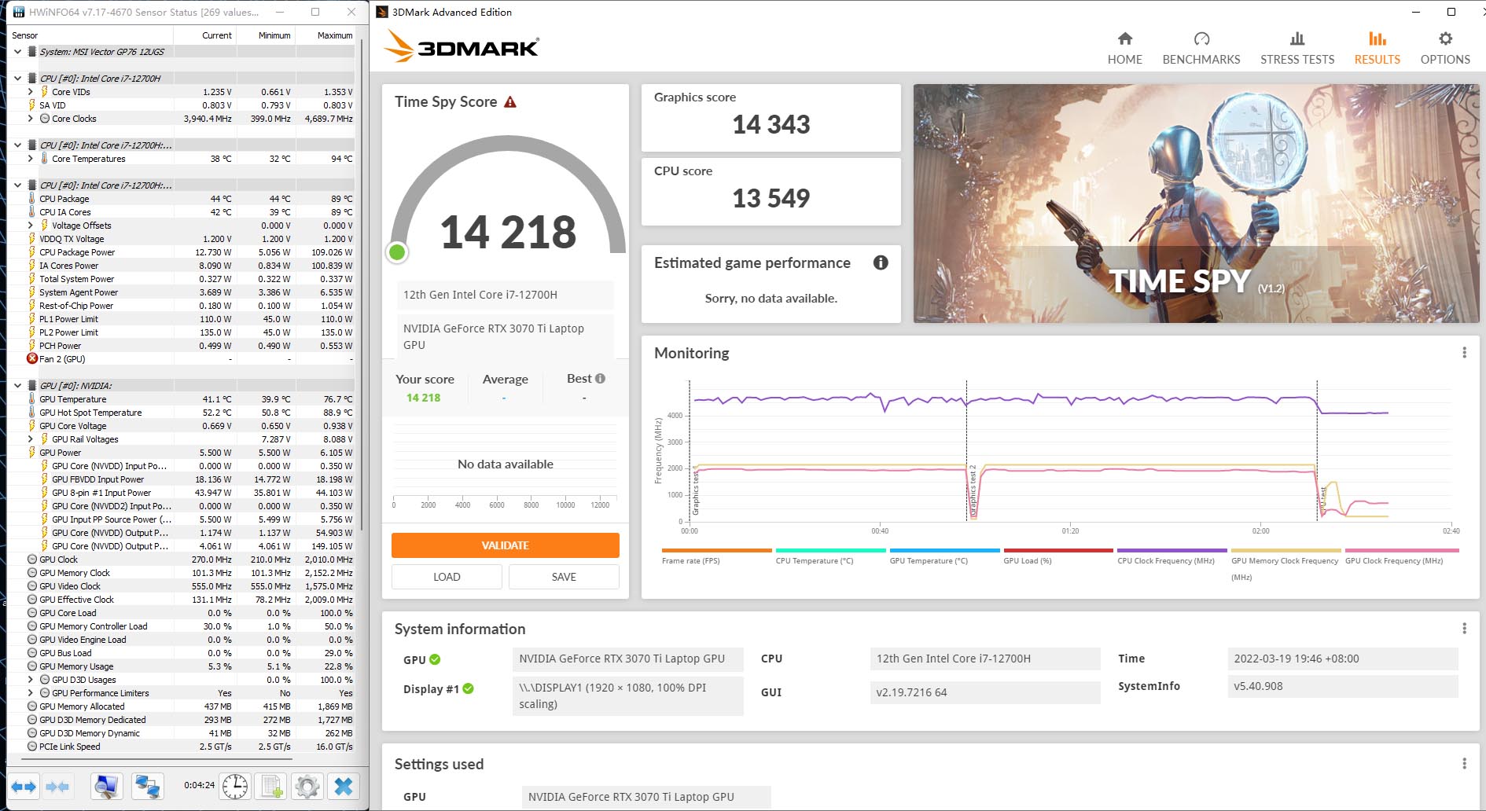Viewport: 1486px width, 811px height.
Task: Click the Graphics score value 14 343
Action: coord(771,124)
